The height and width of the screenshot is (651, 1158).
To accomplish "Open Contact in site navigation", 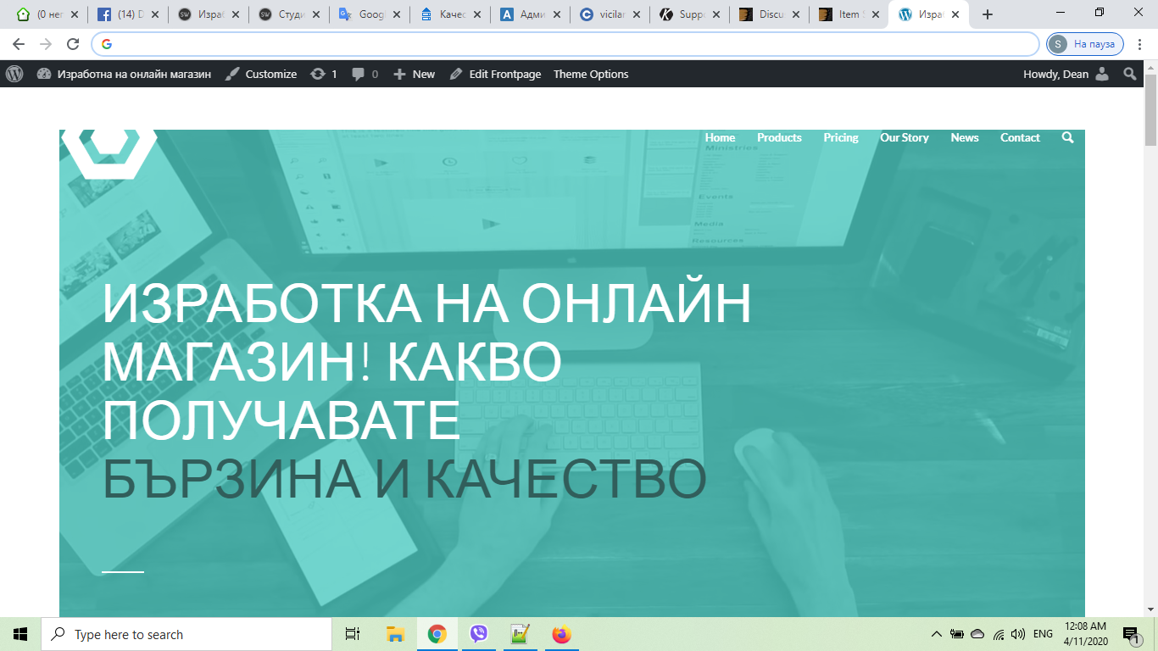I will 1020,137.
